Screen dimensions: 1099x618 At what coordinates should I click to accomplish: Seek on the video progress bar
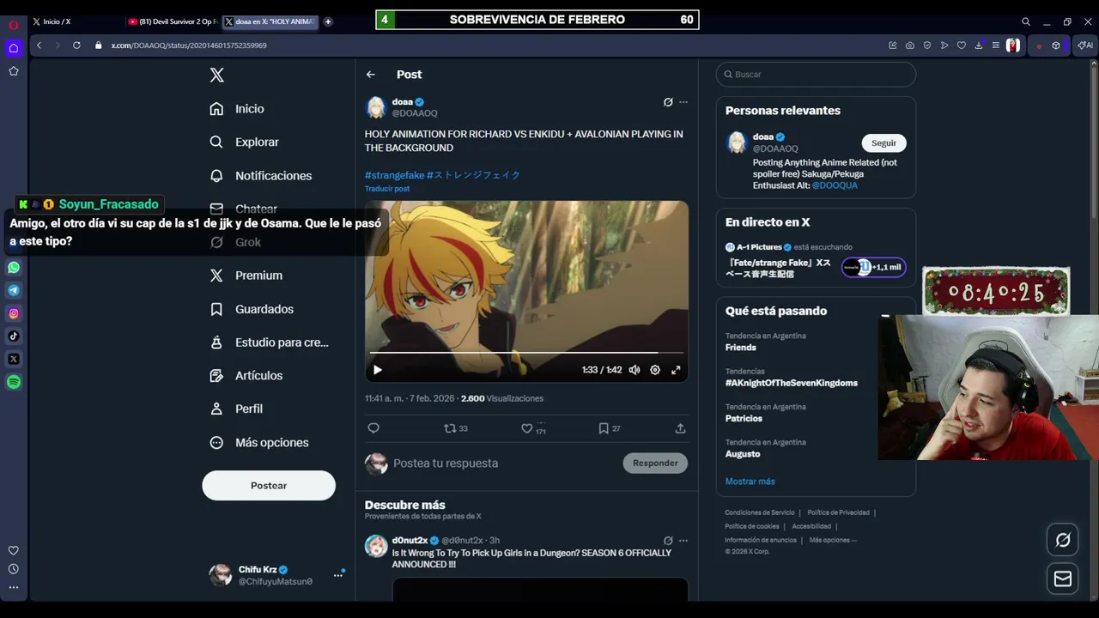pyautogui.click(x=526, y=353)
